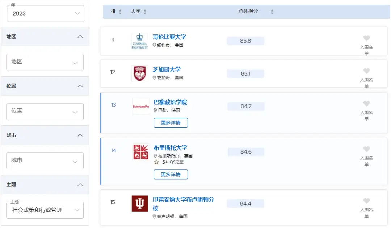
Task: Open the 城市 select dropdown
Action: point(45,161)
